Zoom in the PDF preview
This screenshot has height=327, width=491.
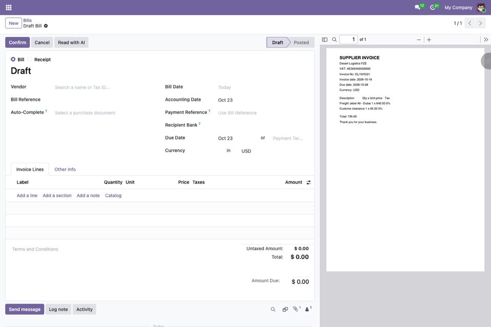point(429,40)
